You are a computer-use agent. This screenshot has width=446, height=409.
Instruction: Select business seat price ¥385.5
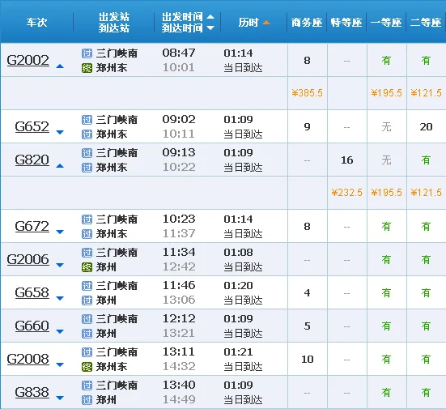(x=307, y=93)
